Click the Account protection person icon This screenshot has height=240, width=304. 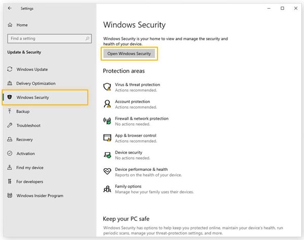tap(107, 104)
